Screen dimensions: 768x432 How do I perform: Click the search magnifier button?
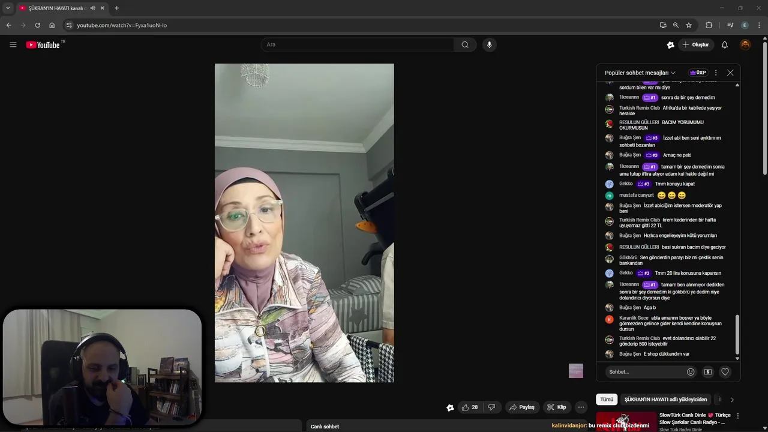pyautogui.click(x=465, y=44)
